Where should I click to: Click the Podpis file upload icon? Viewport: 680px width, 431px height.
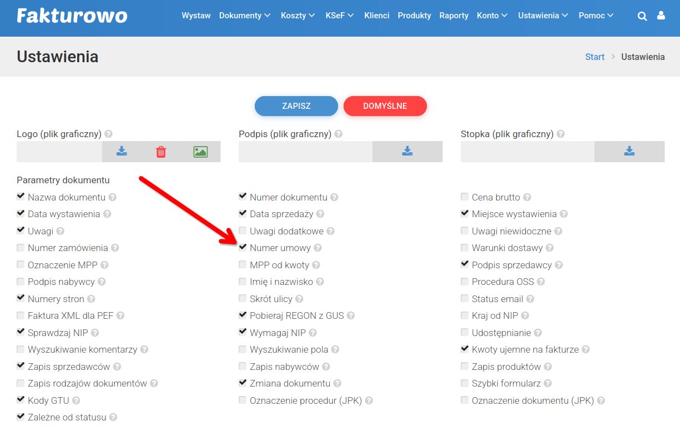coord(407,152)
